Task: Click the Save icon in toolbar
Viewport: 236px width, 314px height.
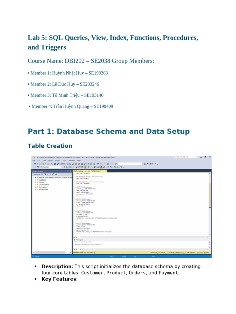Action: click(x=55, y=164)
